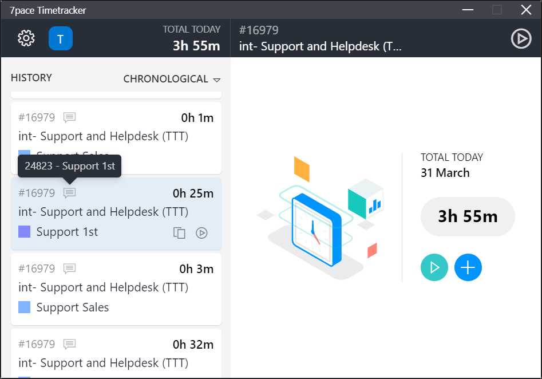
Task: Open the CHRONOLOGICAL sort dropdown
Action: tap(172, 79)
